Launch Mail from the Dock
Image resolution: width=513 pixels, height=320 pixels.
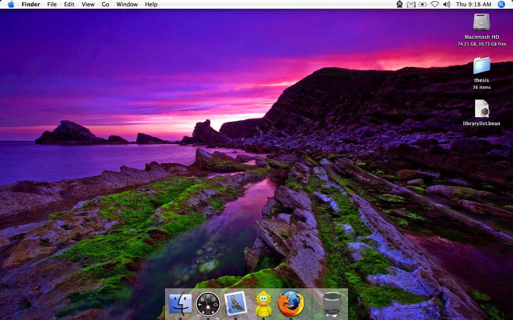[x=235, y=304]
